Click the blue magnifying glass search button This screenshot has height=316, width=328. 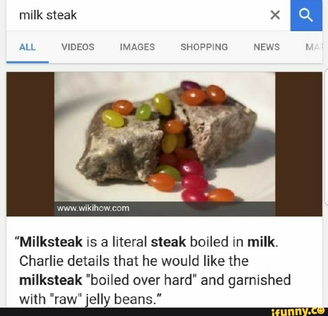pos(306,16)
